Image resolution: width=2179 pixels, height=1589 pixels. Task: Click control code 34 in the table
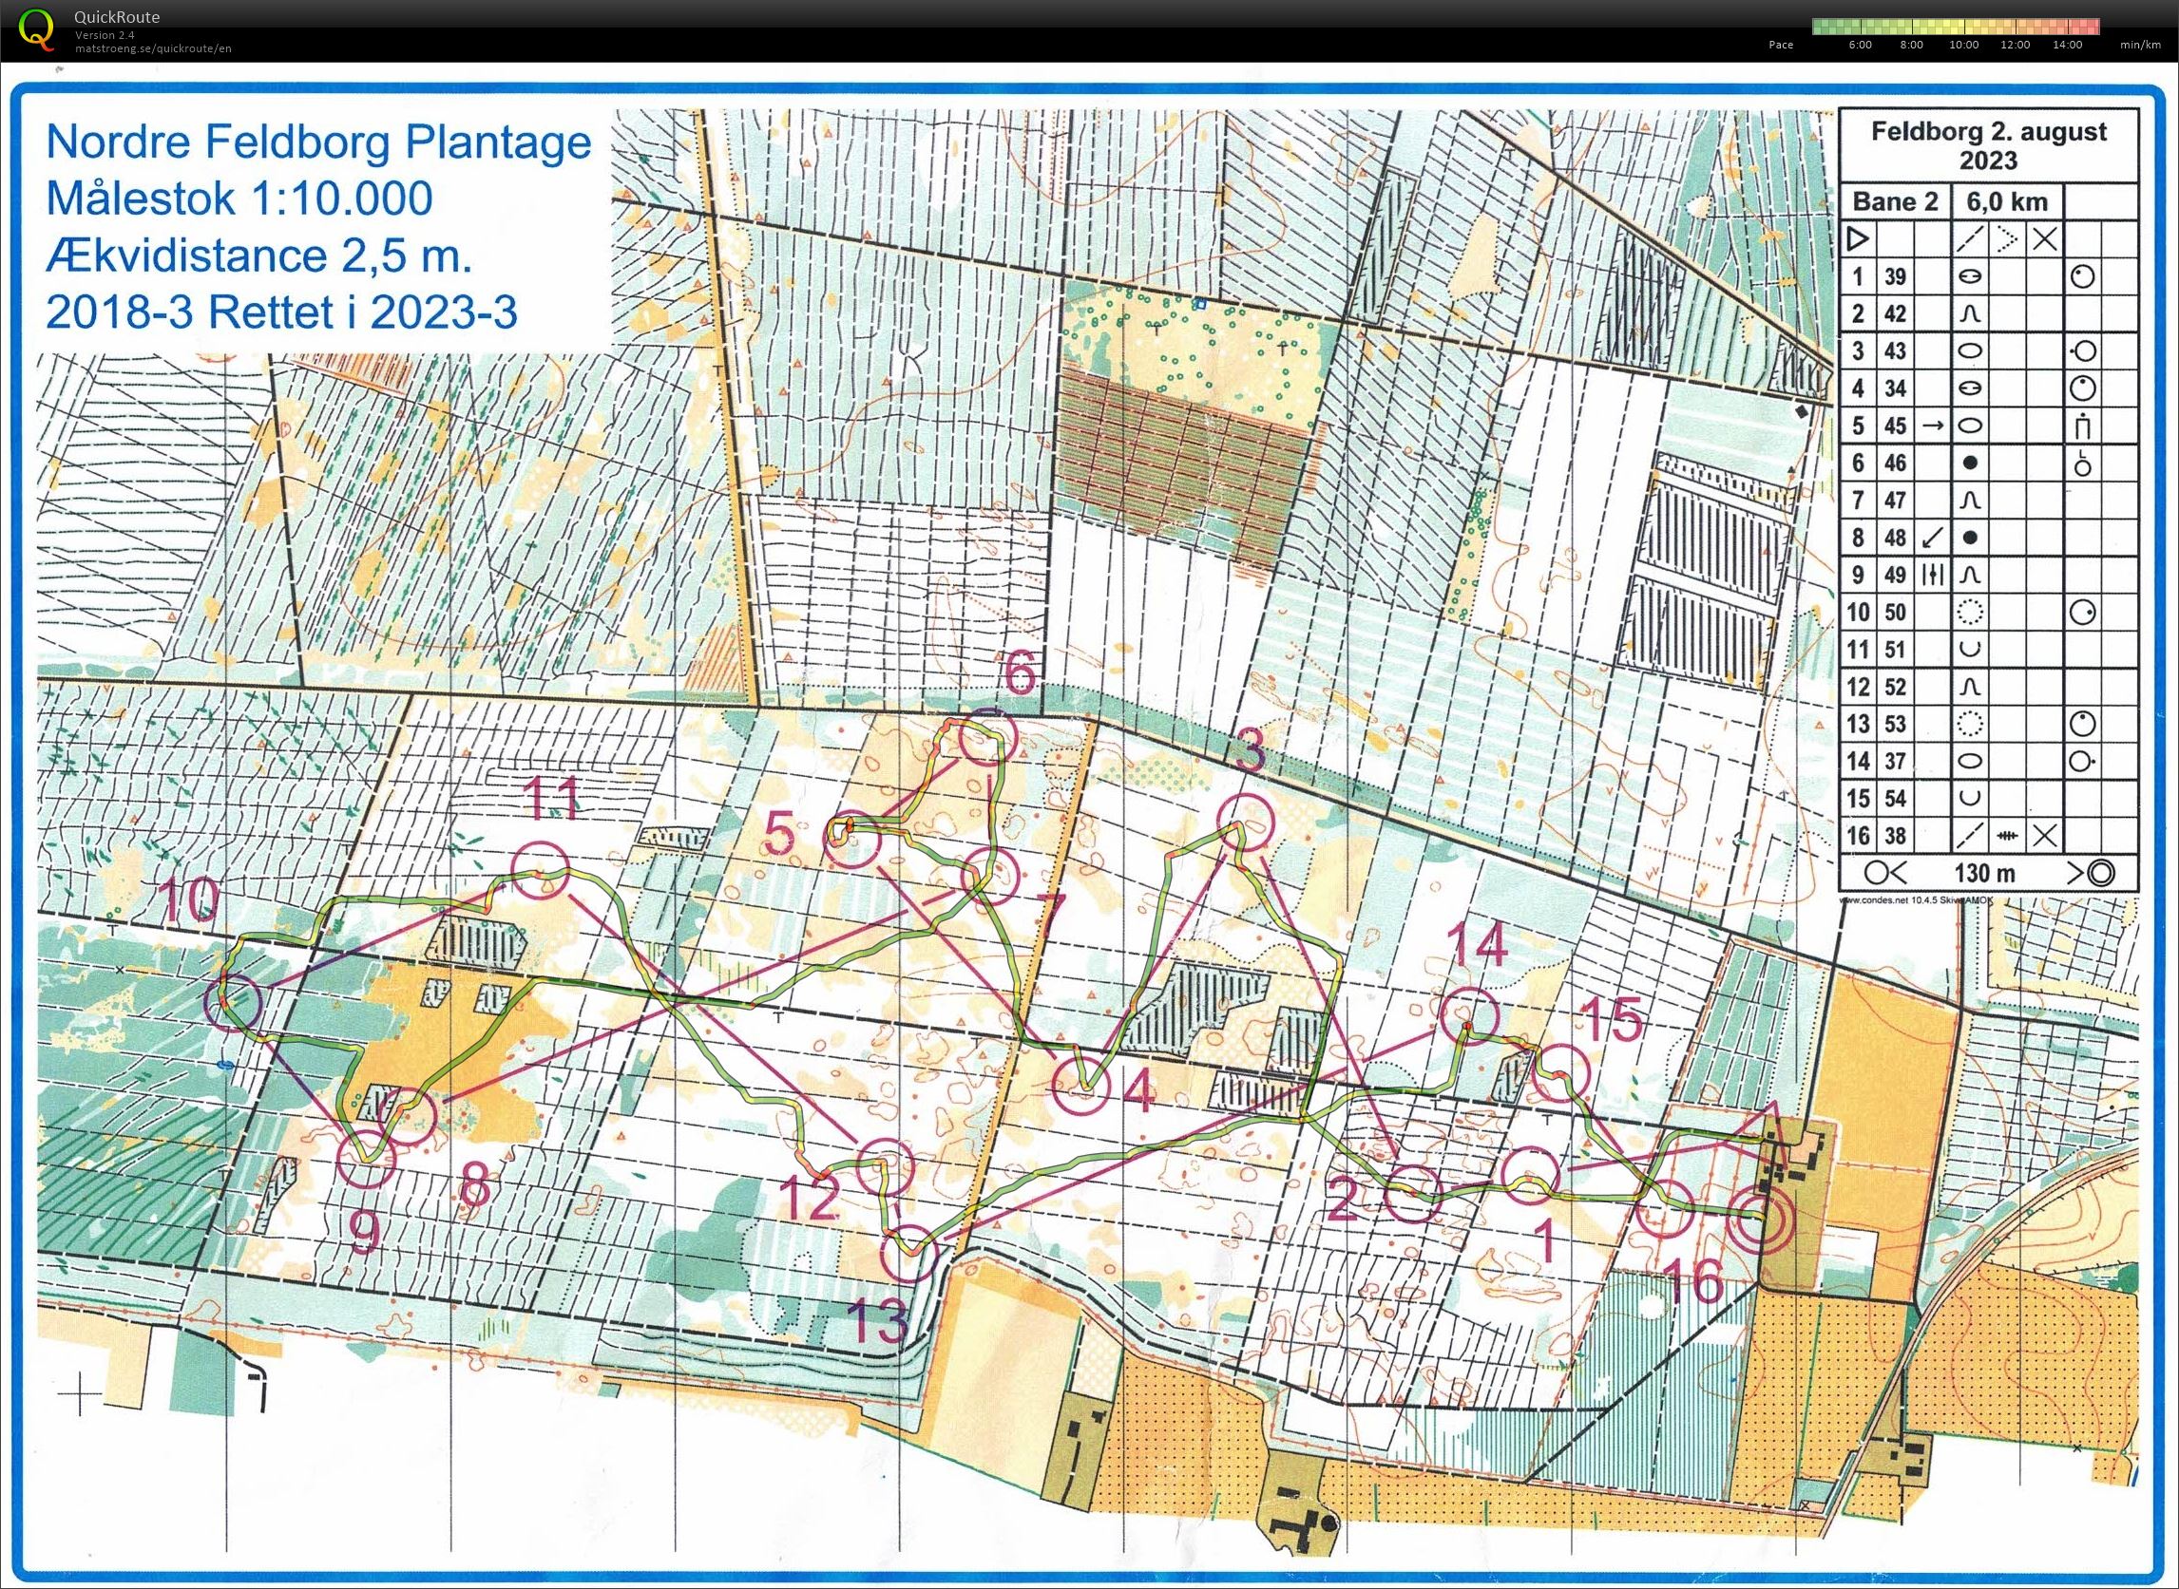click(x=1895, y=388)
